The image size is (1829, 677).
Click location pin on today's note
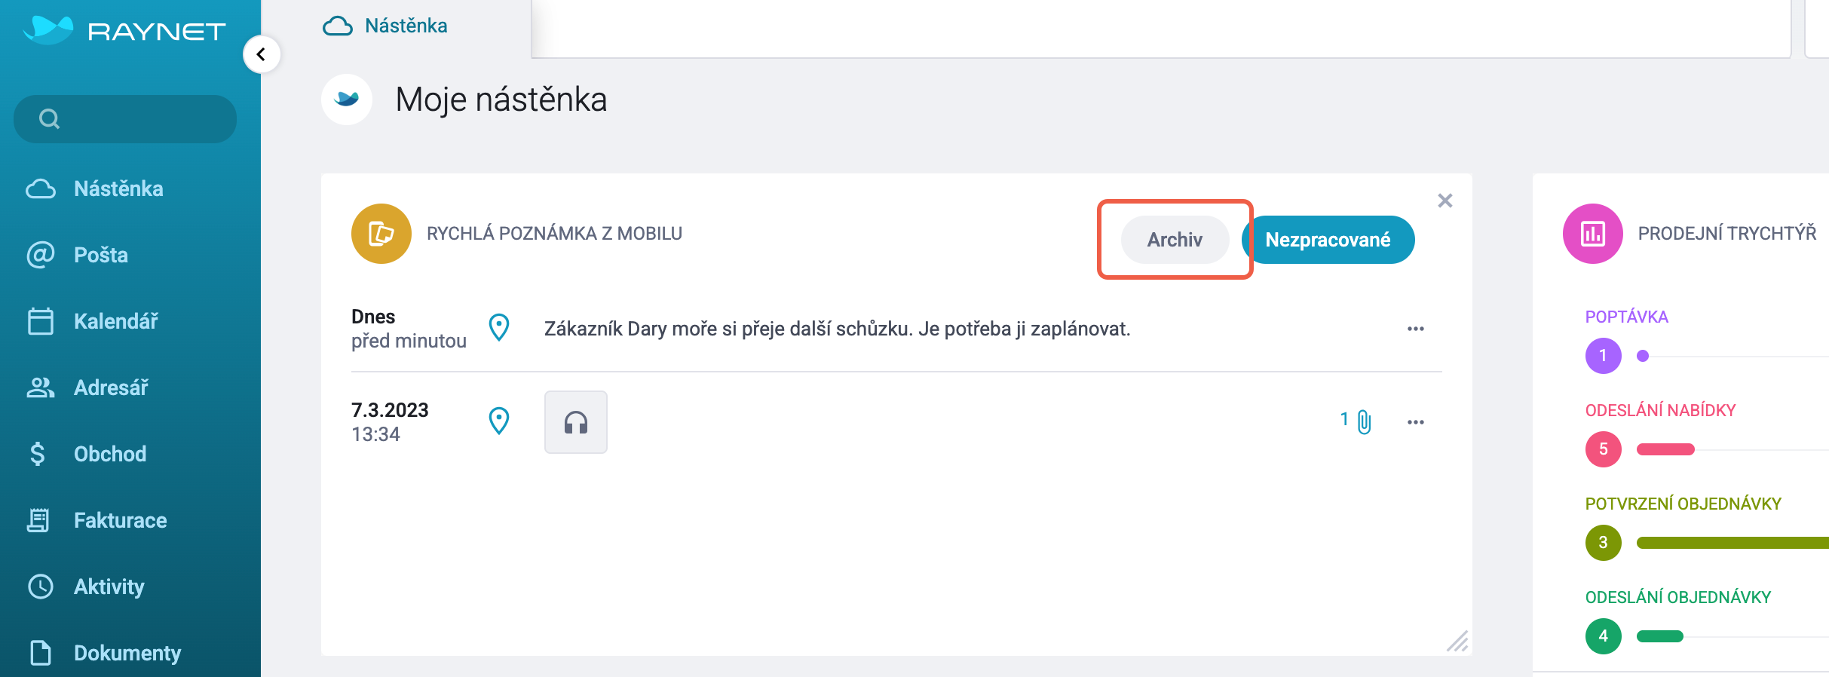(x=499, y=328)
